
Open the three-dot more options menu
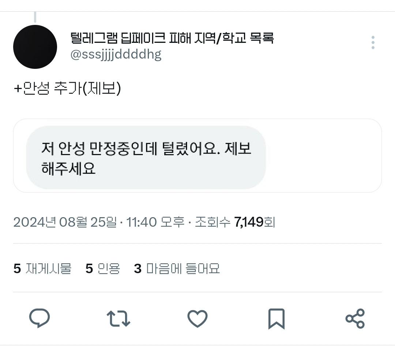(x=373, y=42)
